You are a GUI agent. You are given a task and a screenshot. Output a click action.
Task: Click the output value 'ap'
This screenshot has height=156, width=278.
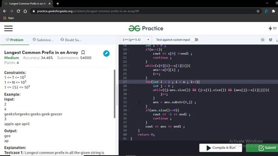tap(7, 141)
